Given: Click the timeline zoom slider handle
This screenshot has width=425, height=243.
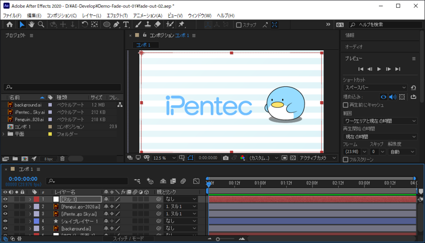Looking at the screenshot, I should coord(217,239).
